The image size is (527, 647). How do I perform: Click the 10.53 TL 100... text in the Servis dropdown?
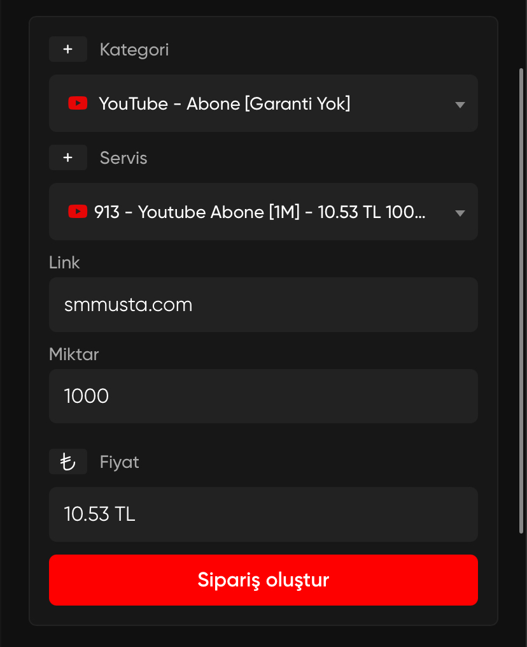[x=371, y=212]
